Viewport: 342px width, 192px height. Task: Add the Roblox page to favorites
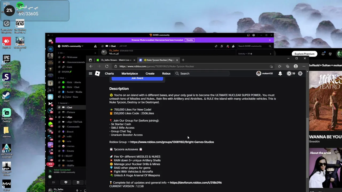click(271, 66)
